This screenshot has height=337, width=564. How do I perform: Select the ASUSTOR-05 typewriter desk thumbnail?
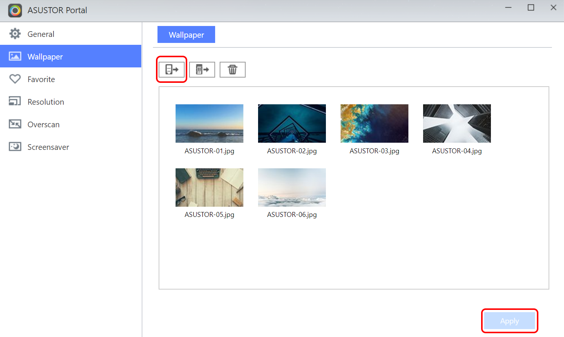209,188
